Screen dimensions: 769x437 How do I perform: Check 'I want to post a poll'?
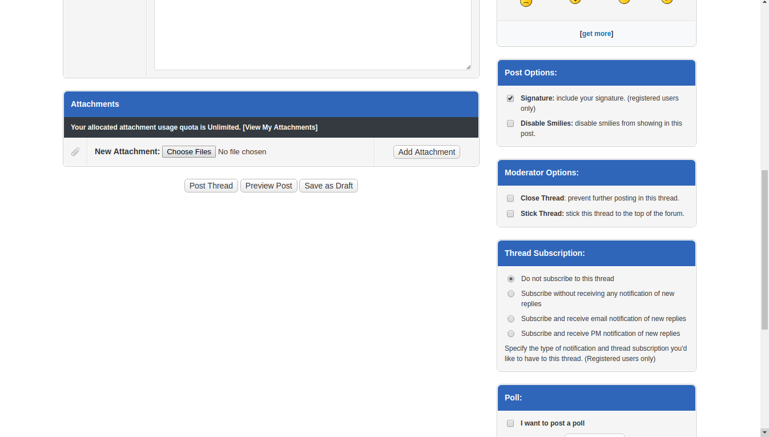pyautogui.click(x=510, y=423)
